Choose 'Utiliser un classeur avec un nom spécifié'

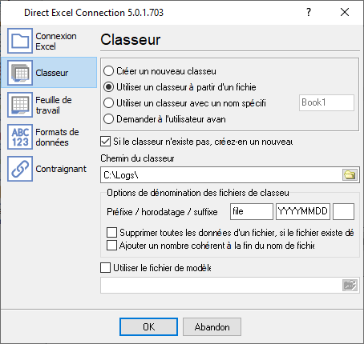pyautogui.click(x=108, y=103)
